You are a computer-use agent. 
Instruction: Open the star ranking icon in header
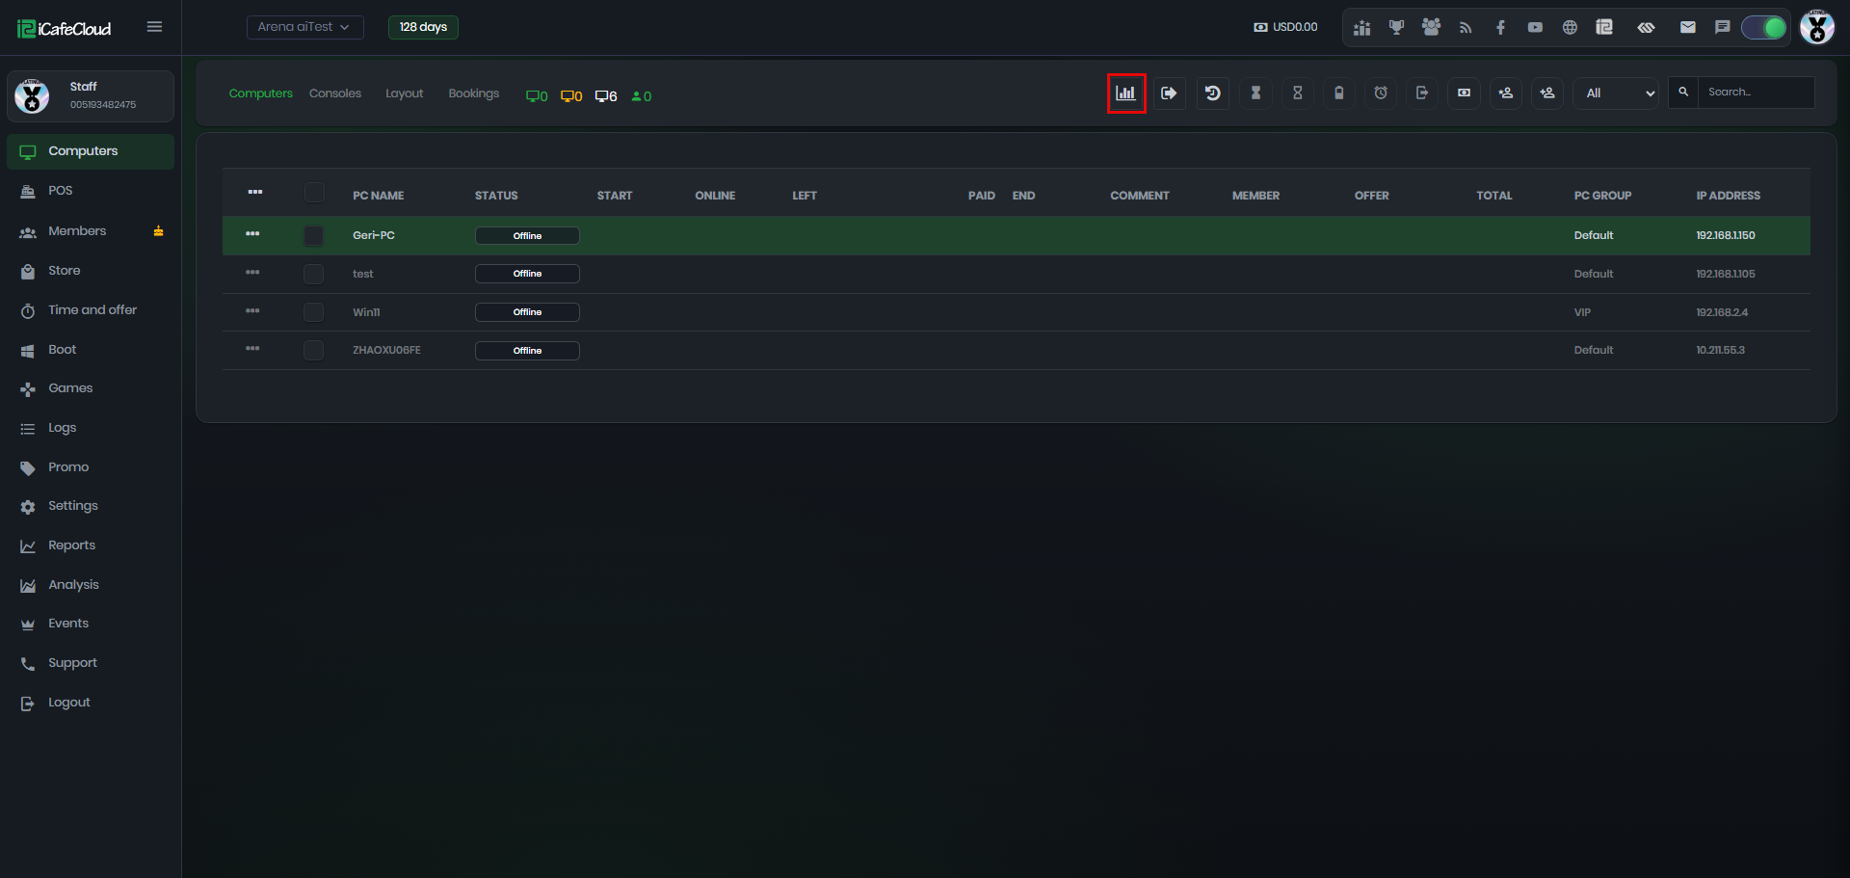point(1361,28)
